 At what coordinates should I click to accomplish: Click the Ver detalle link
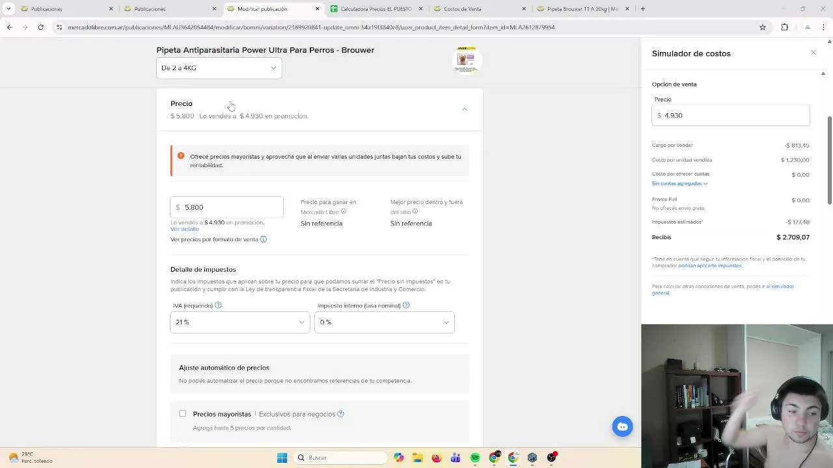tap(185, 229)
